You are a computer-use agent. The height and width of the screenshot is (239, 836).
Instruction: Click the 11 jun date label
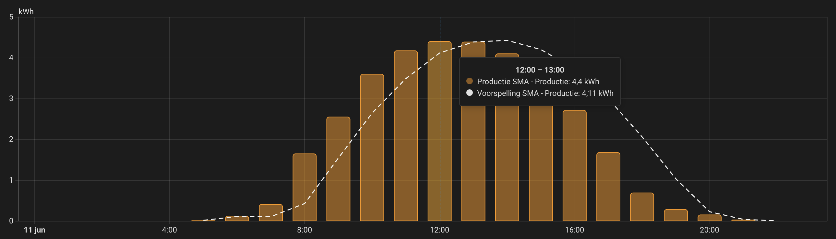pyautogui.click(x=34, y=230)
